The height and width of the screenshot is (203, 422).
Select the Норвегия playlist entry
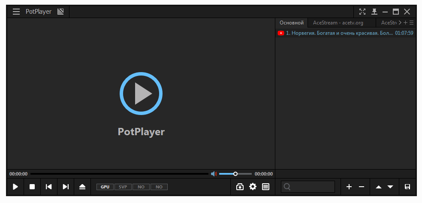345,33
